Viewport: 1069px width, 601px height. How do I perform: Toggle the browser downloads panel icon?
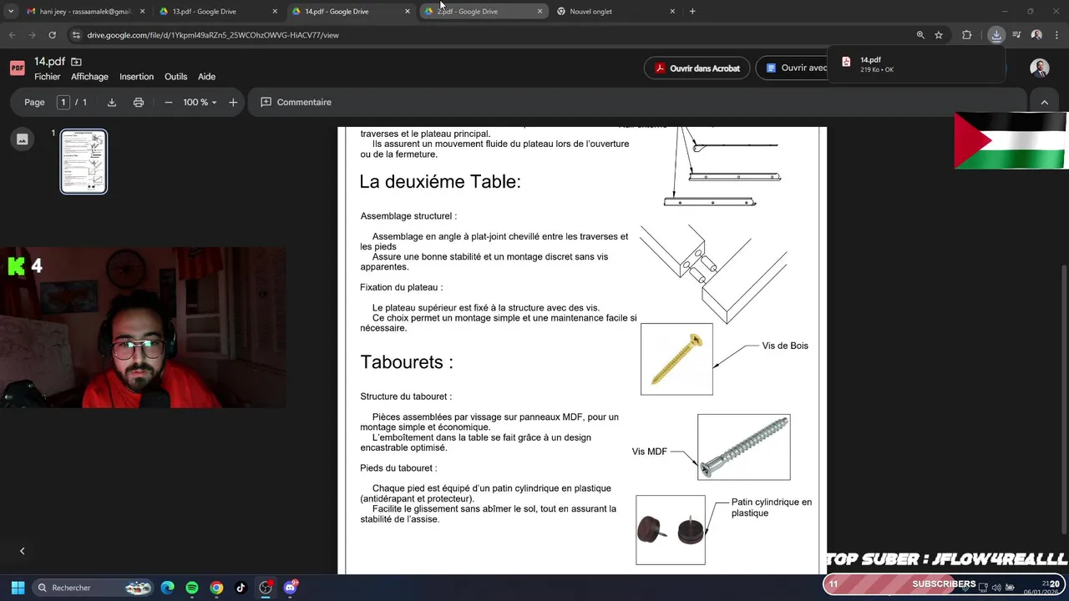coord(996,35)
